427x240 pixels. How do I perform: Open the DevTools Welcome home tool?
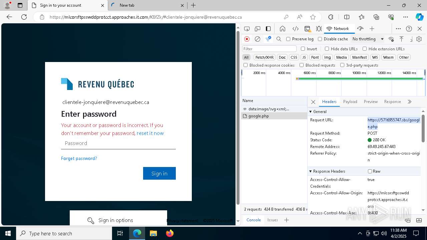coord(283,29)
